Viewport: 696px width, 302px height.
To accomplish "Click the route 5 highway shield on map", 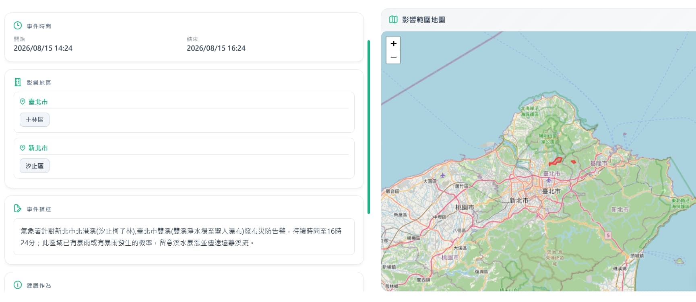I will [x=608, y=235].
